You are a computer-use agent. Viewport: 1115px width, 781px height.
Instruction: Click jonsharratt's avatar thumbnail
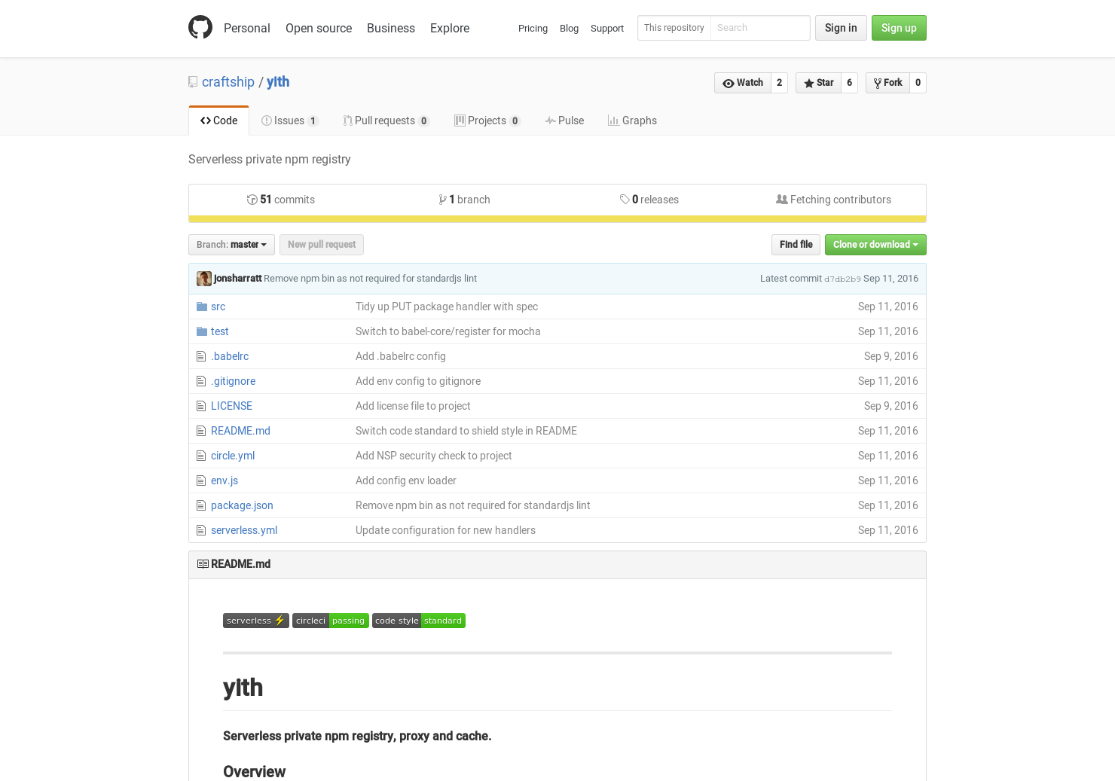[x=204, y=279]
